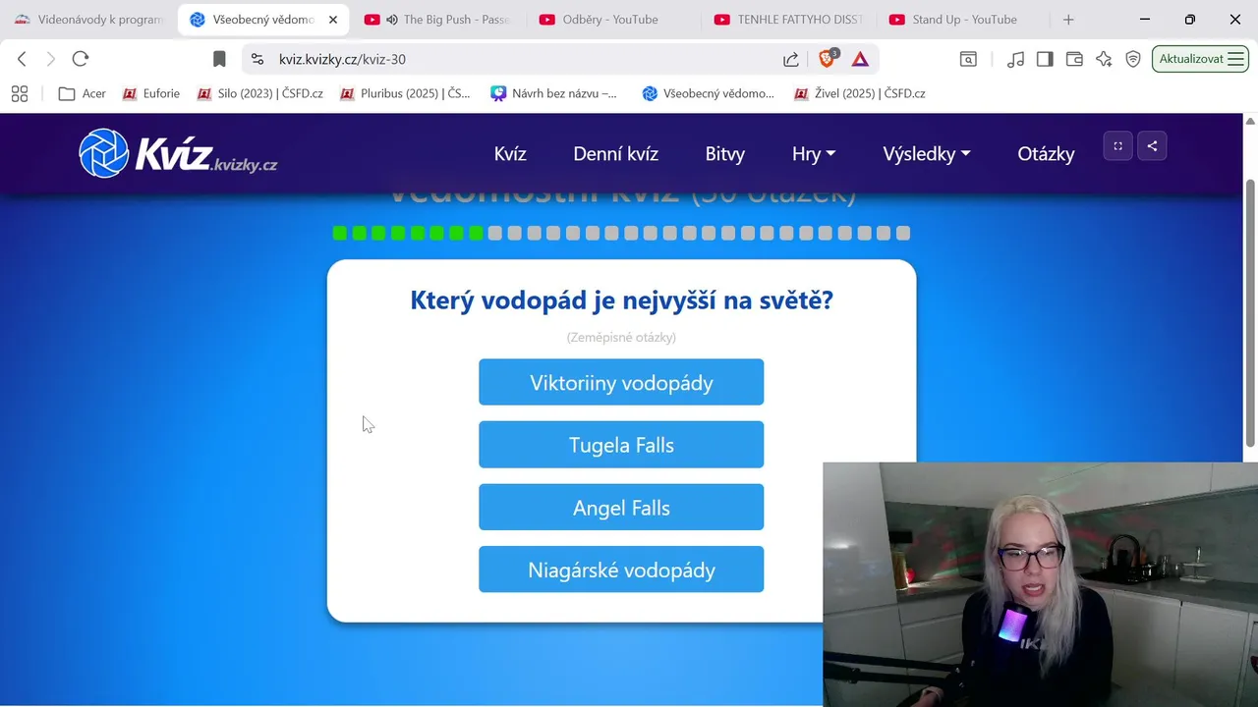Viewport: 1258px width, 707px height.
Task: Expand the Výsledky dropdown menu
Action: [x=927, y=153]
